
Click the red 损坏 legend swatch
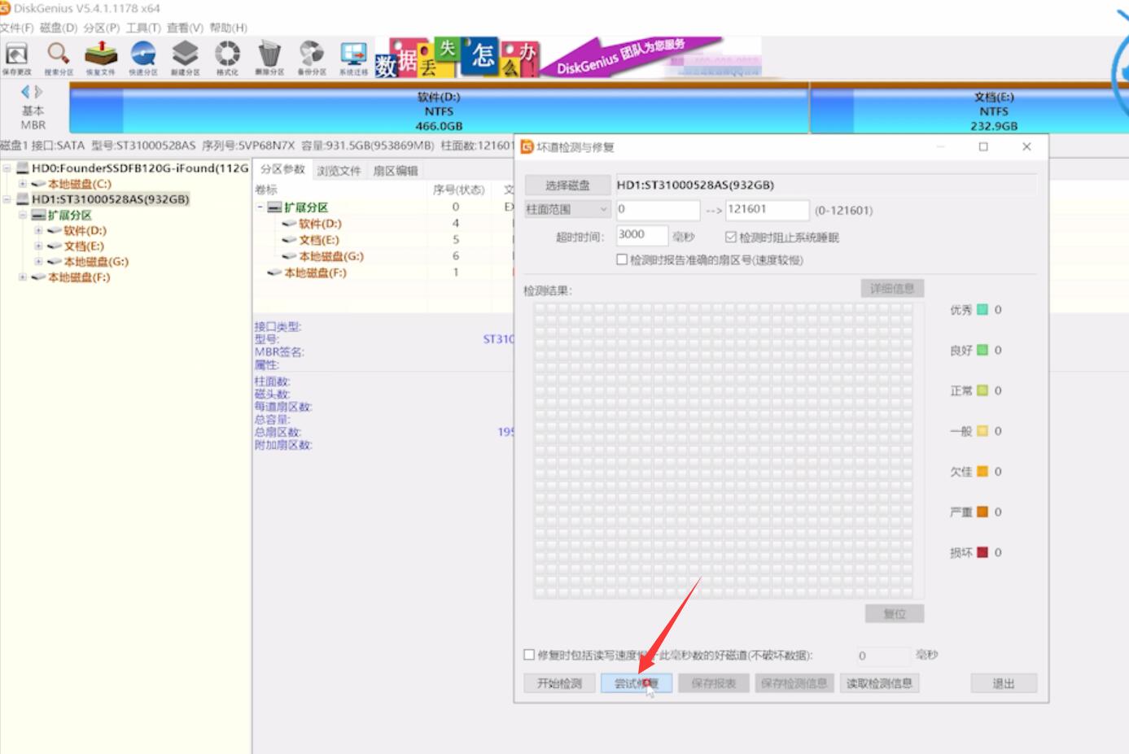coord(982,552)
